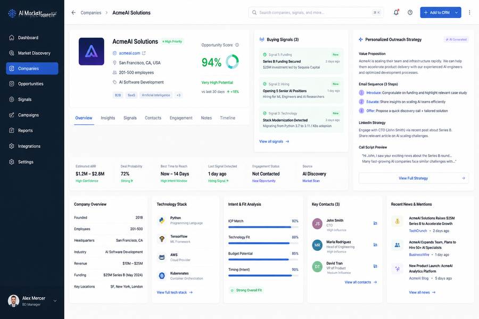Switch to the Notes tab
This screenshot has height=319, width=479.
point(206,118)
